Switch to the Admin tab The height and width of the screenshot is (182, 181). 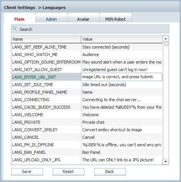tap(51, 19)
